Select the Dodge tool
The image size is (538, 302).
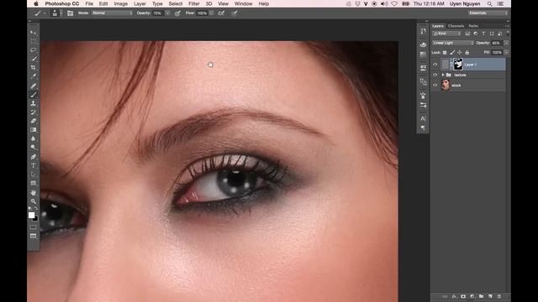pos(34,148)
